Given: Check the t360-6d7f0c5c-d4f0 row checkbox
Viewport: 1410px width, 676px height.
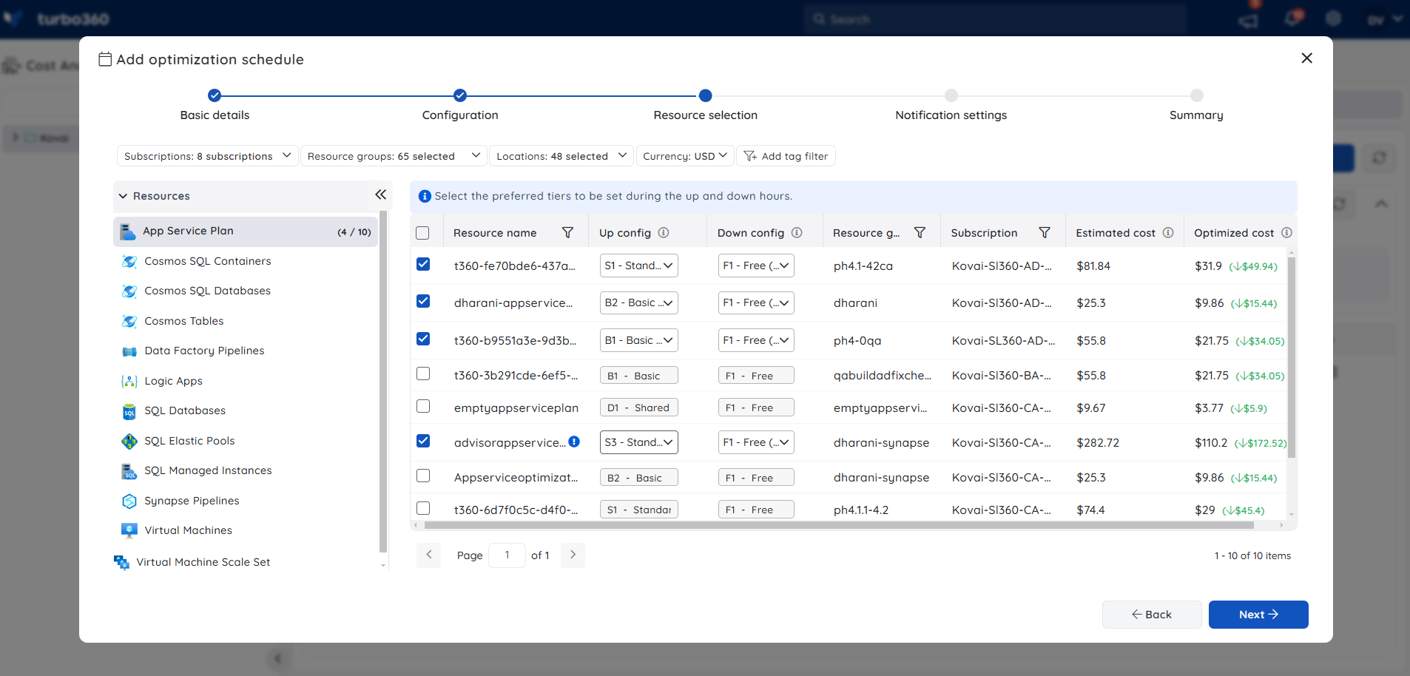Looking at the screenshot, I should click(x=423, y=508).
